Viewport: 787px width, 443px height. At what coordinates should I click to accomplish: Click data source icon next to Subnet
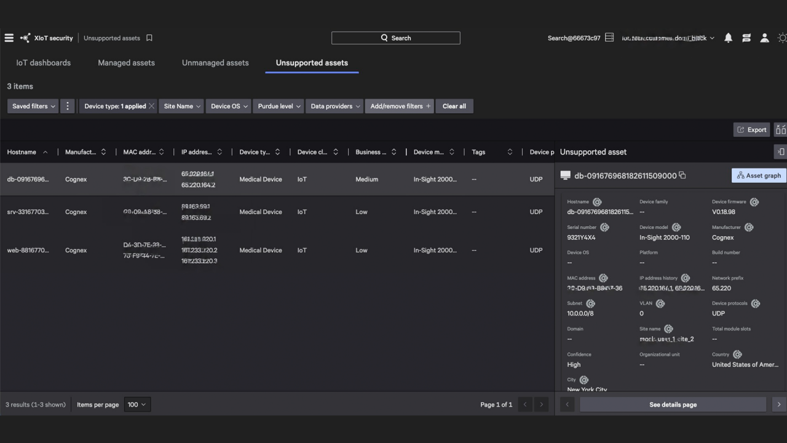pyautogui.click(x=591, y=303)
